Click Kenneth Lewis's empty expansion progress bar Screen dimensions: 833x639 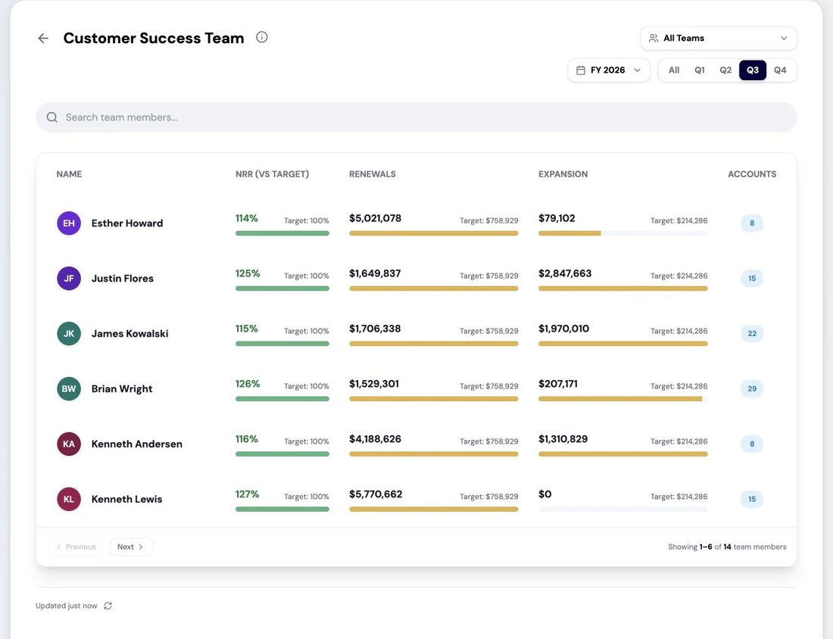[x=622, y=510]
